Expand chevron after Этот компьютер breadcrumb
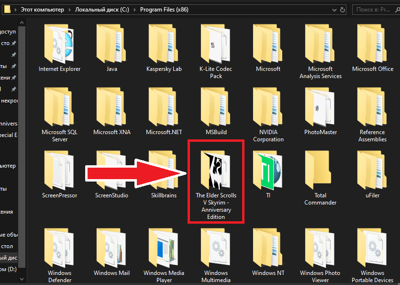The height and width of the screenshot is (285, 400). pyautogui.click(x=69, y=10)
